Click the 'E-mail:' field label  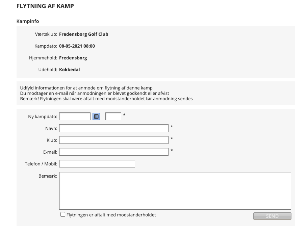pyautogui.click(x=50, y=152)
